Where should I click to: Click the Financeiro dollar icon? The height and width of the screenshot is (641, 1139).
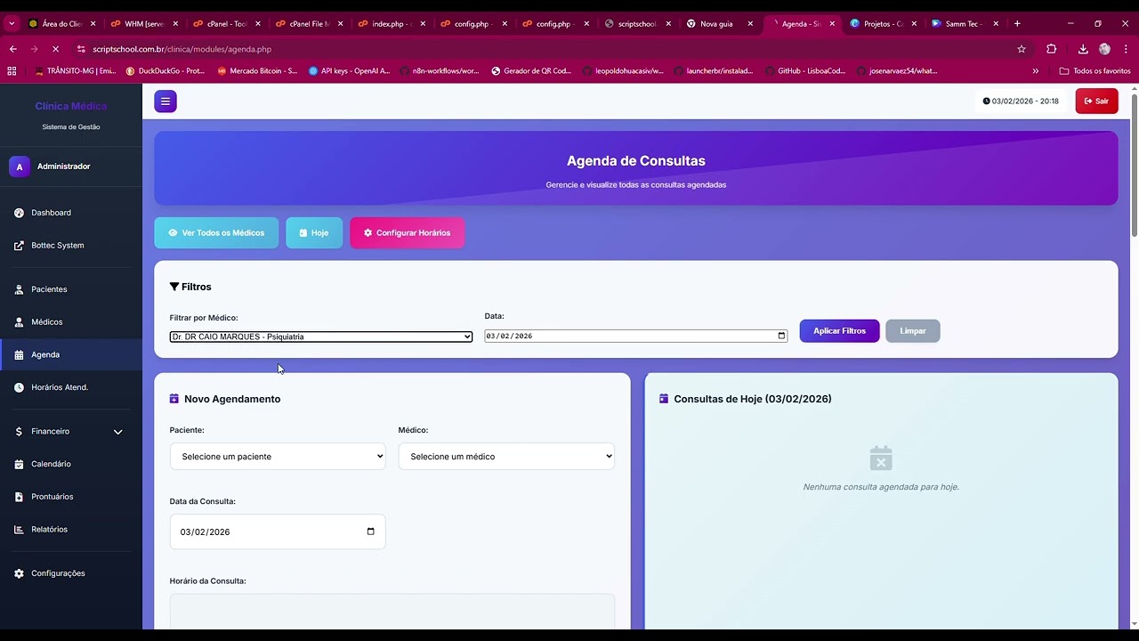(x=20, y=432)
